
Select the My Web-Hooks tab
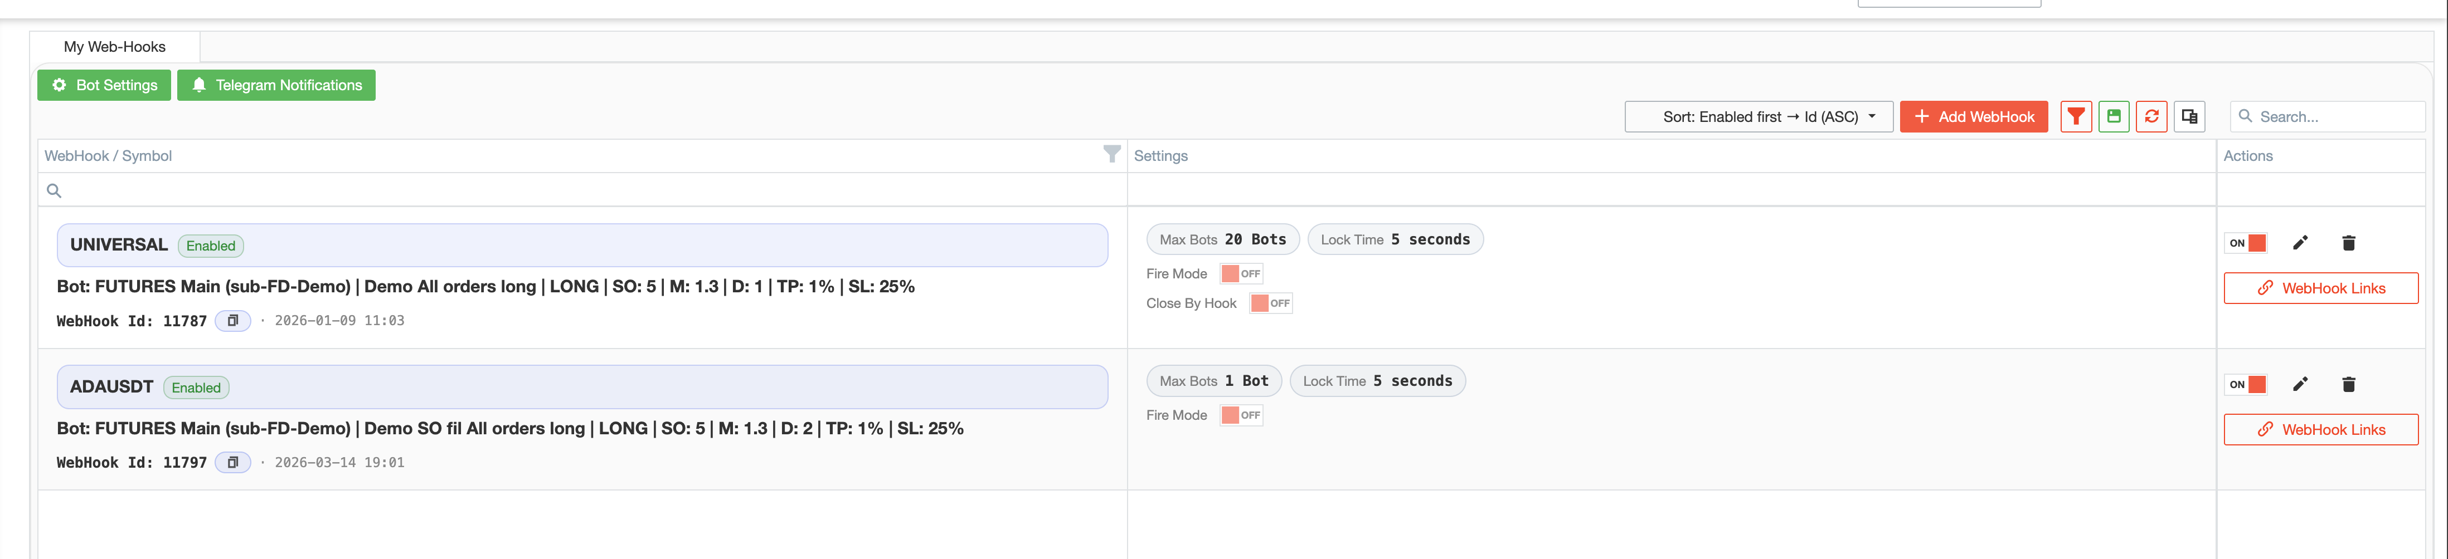click(114, 47)
